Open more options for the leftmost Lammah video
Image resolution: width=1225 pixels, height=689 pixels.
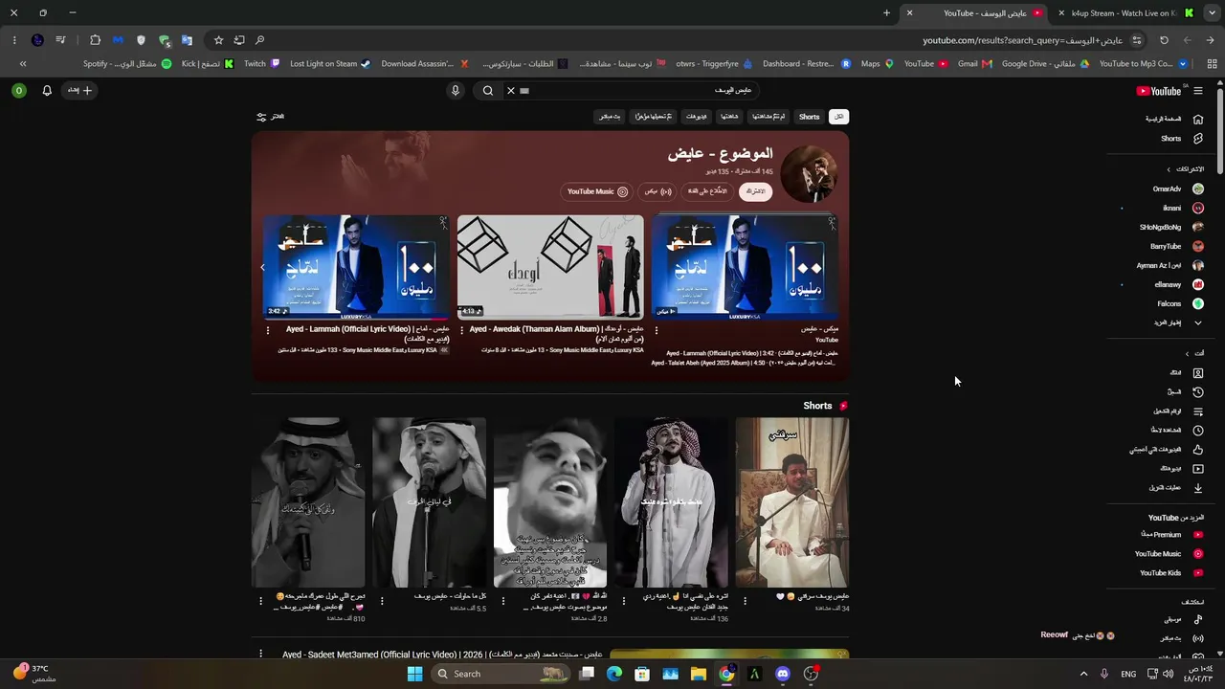[268, 330]
